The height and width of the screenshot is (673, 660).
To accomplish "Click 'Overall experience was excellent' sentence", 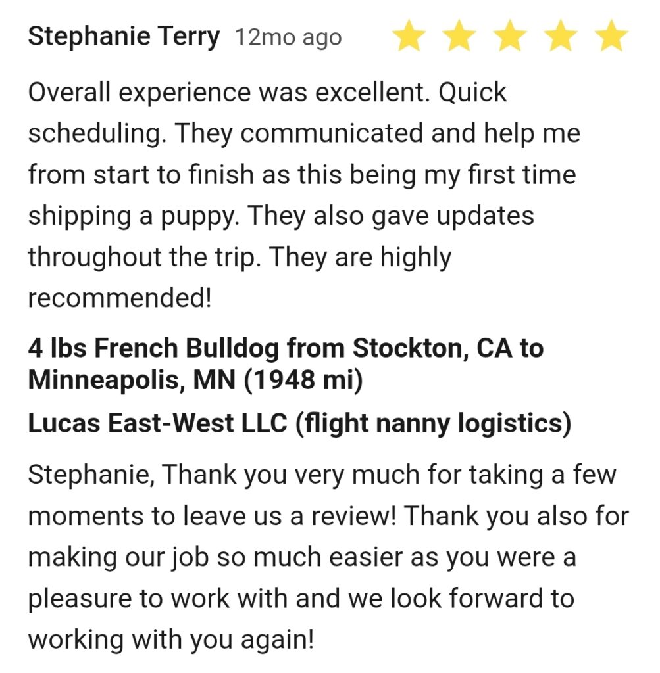I will [229, 92].
